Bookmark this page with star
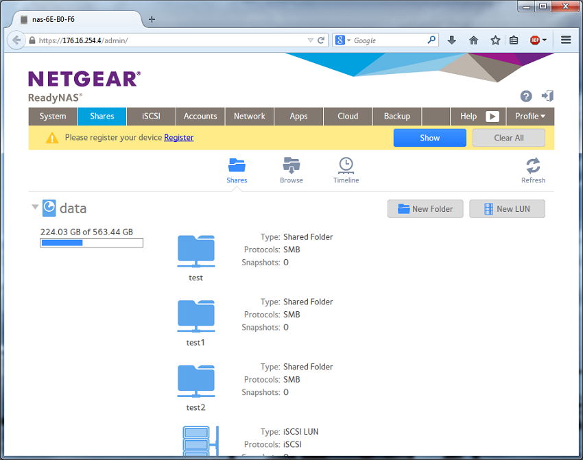Screen dimensions: 583x460 (495, 40)
